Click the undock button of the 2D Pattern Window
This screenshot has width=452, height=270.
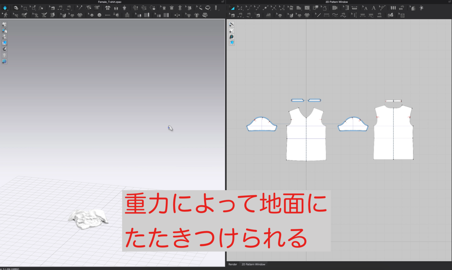click(449, 2)
